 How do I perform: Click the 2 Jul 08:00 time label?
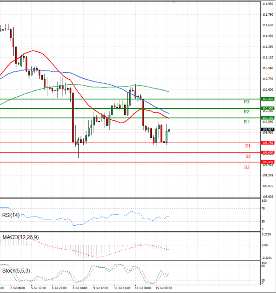(18, 288)
